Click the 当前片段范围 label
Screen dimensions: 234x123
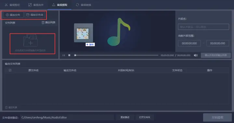[186, 36]
